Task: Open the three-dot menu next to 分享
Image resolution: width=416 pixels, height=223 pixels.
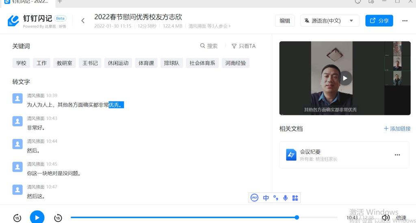Action: (405, 21)
